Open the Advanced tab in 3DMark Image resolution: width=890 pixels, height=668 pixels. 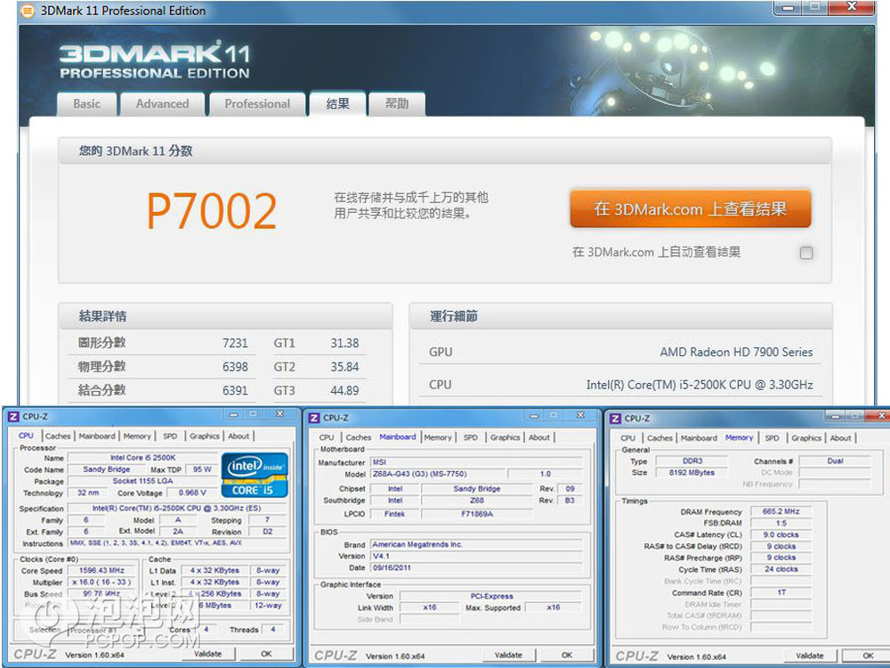(x=162, y=104)
